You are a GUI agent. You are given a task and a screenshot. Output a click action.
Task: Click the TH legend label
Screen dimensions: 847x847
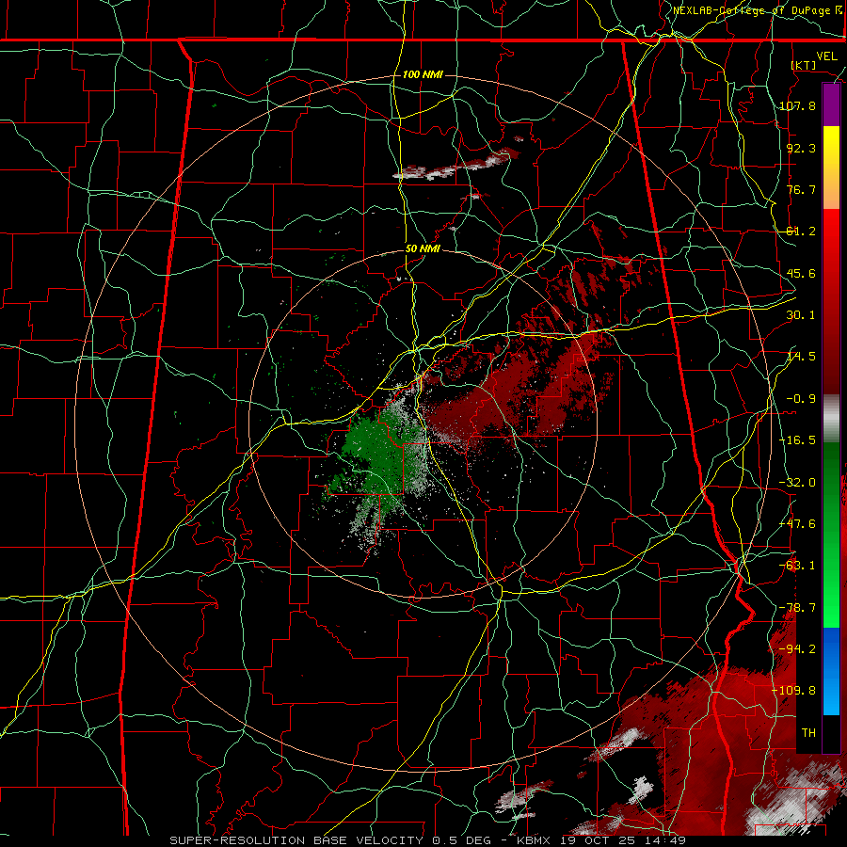pos(808,733)
